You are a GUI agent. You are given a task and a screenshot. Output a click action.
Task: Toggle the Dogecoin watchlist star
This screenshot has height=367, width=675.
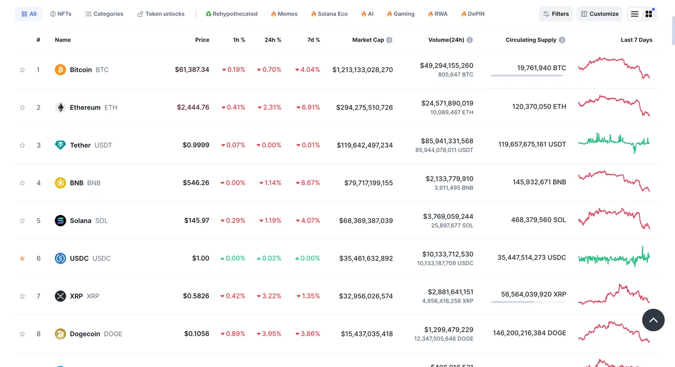coord(22,334)
